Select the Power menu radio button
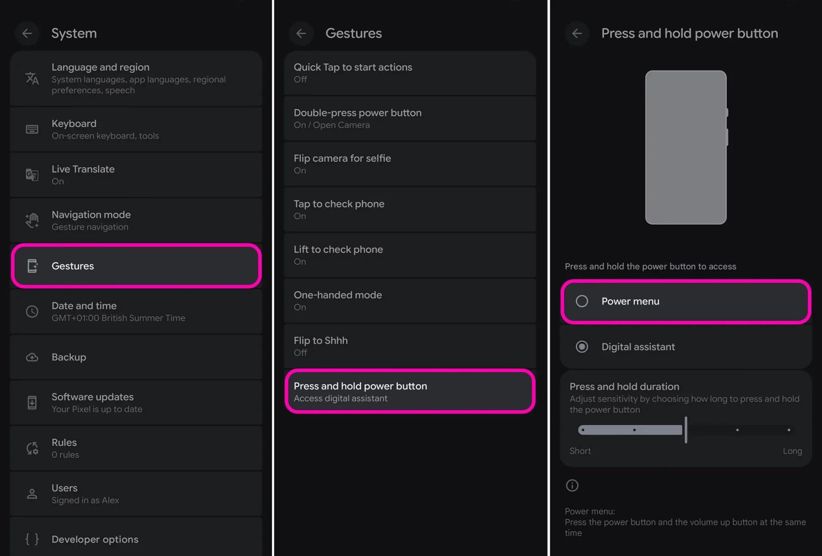 point(582,301)
